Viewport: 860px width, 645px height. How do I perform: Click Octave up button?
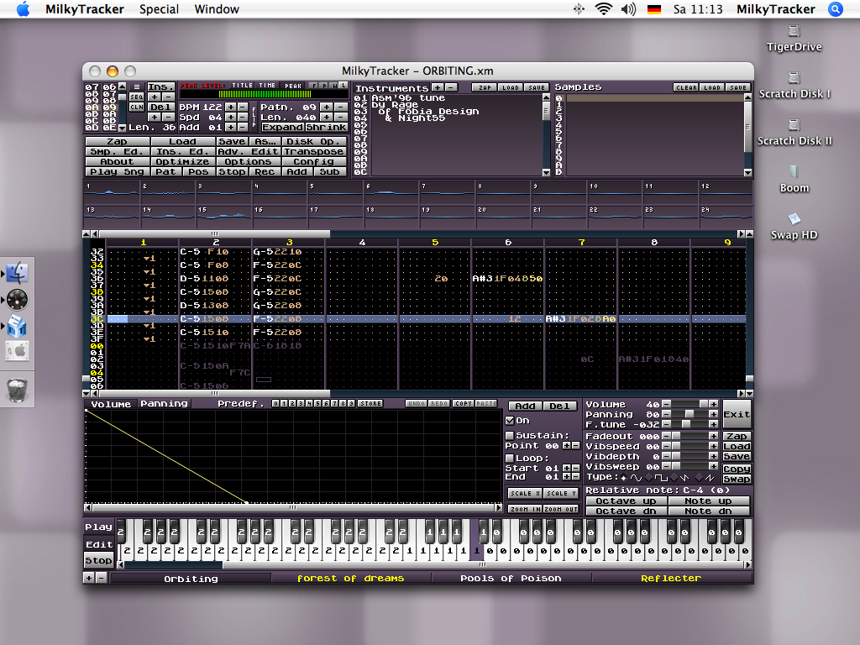(x=626, y=501)
